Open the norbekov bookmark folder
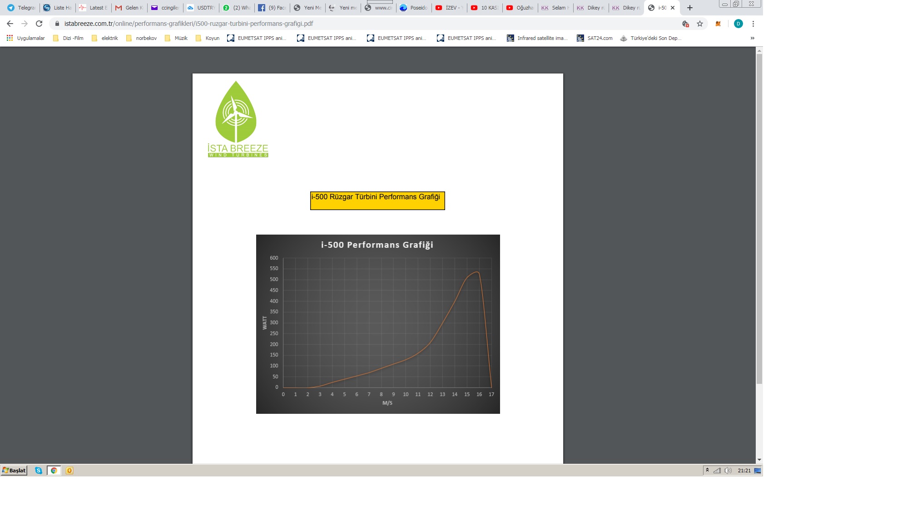The image size is (907, 510). (141, 38)
